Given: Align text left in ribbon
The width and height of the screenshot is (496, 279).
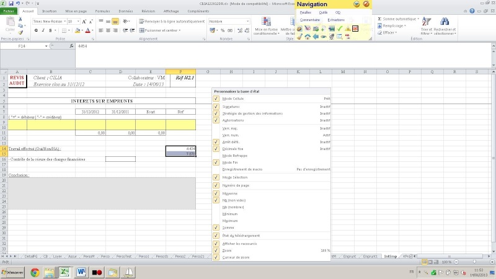Looking at the screenshot, I should (x=101, y=30).
